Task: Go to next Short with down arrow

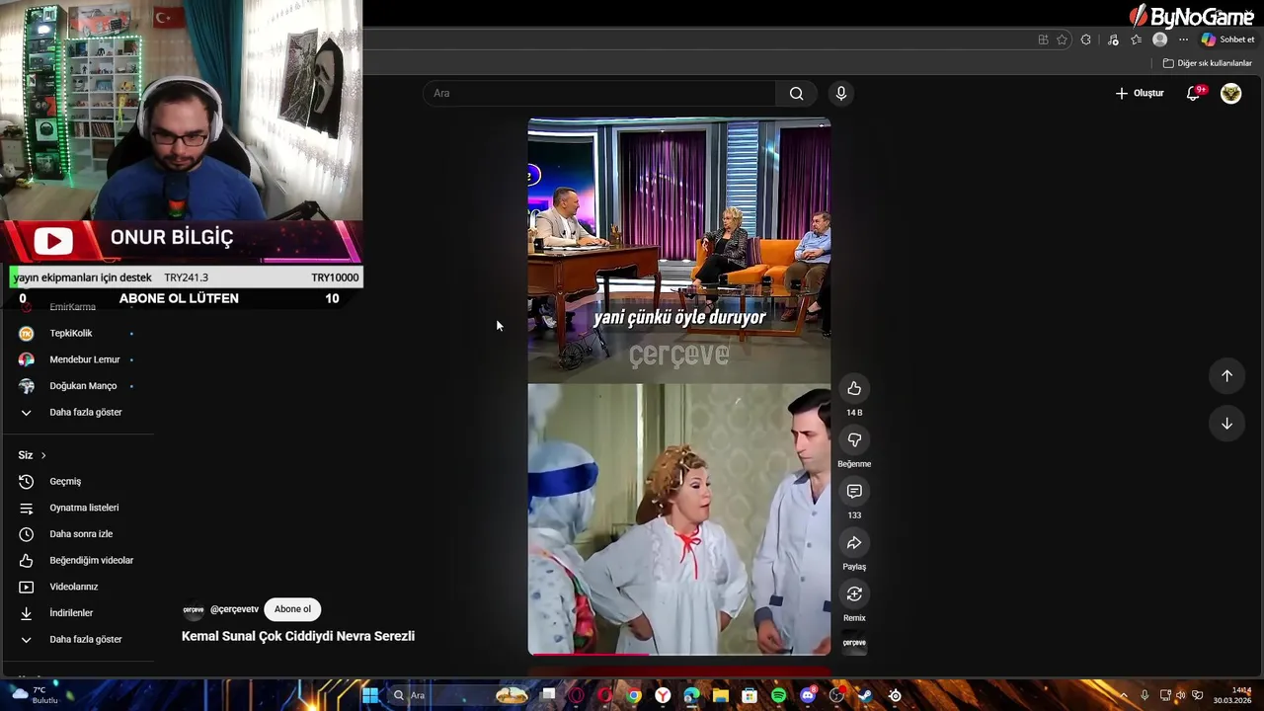Action: coord(1226,424)
